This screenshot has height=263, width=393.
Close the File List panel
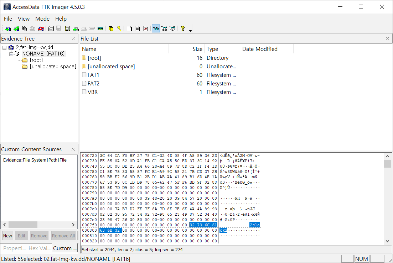(387, 38)
